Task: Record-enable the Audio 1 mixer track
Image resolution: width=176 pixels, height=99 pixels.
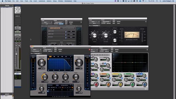Action: (x=19, y=43)
